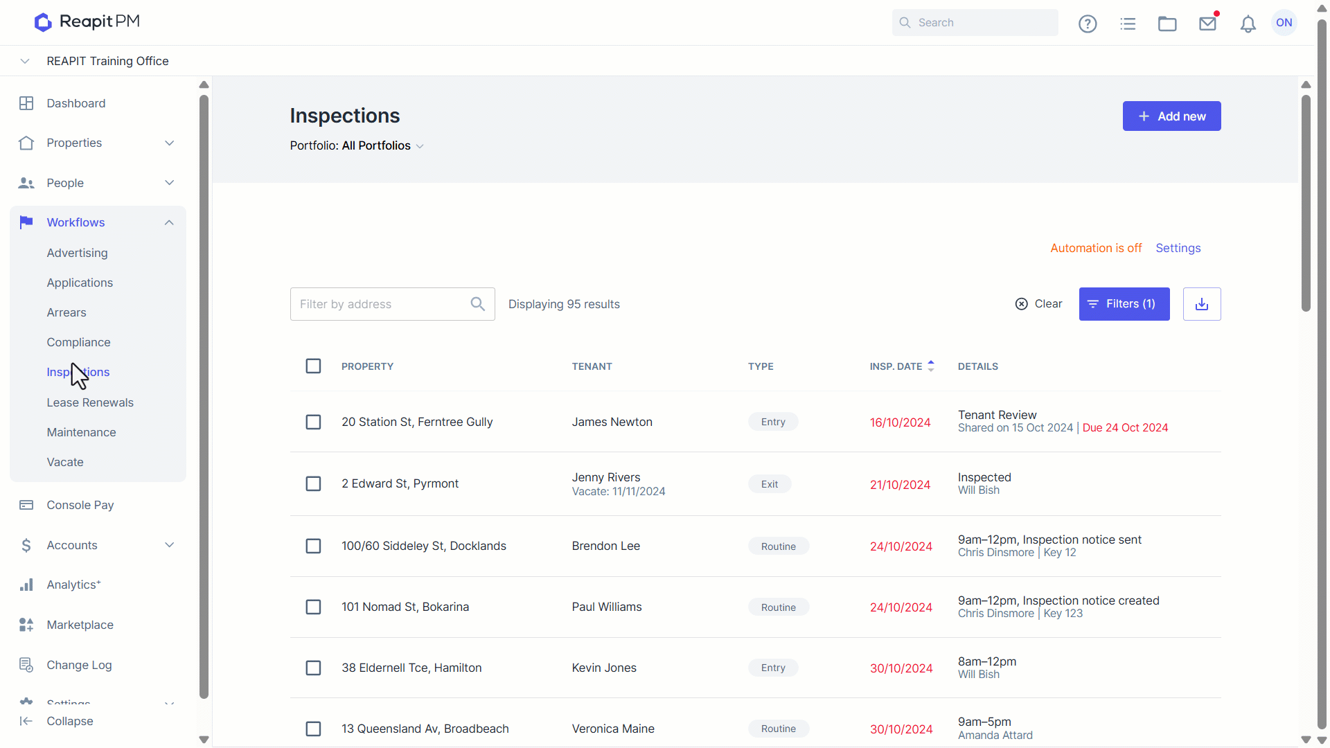Click the Add new button

pos(1171,116)
